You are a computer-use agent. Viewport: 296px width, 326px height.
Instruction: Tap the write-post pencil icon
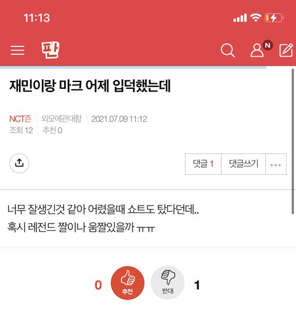click(286, 50)
